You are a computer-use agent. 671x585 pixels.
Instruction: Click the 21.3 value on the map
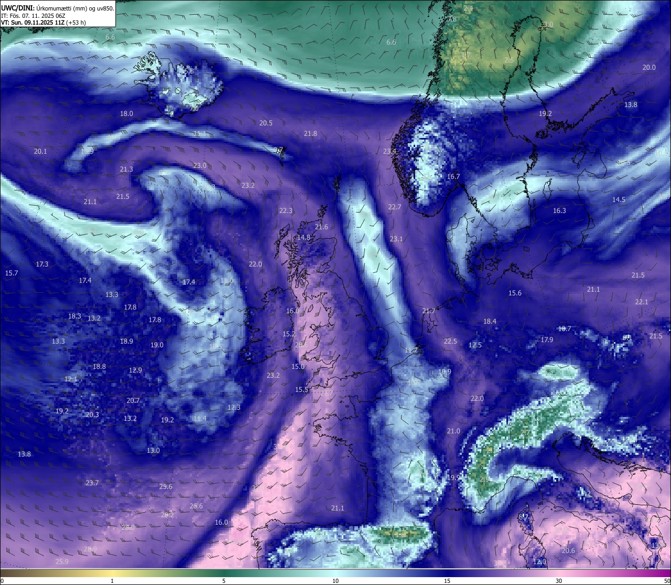(126, 169)
